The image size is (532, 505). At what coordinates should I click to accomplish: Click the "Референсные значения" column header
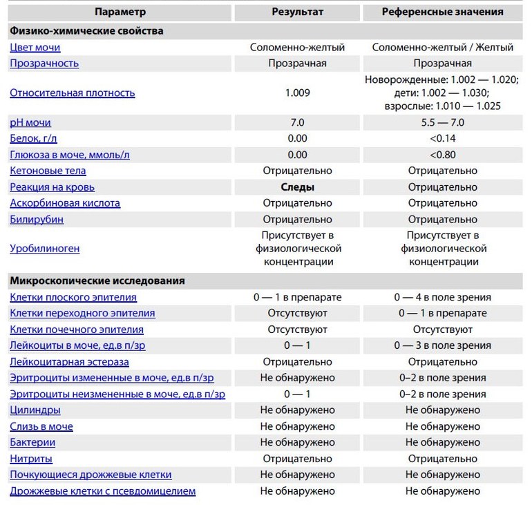pyautogui.click(x=443, y=12)
